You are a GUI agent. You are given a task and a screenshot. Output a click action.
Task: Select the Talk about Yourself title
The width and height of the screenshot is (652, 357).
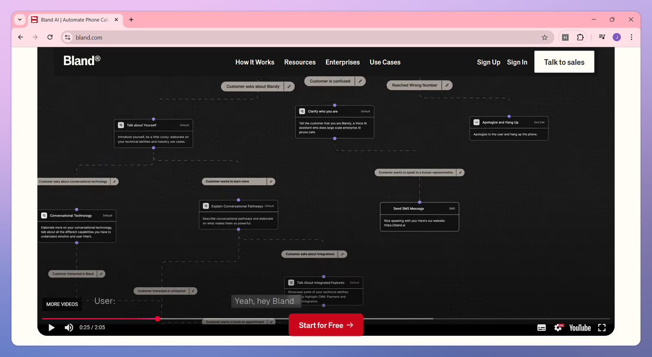point(141,125)
